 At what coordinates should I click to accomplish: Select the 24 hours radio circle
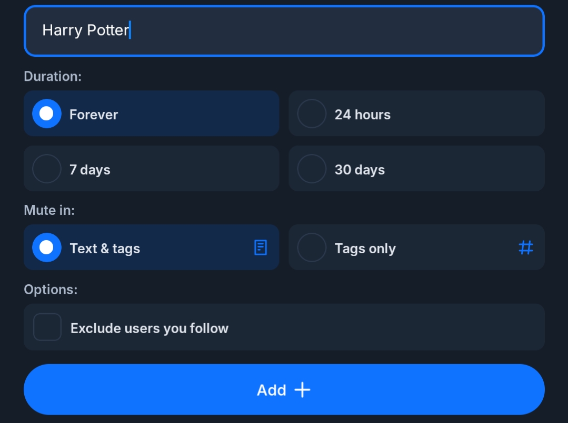point(312,114)
